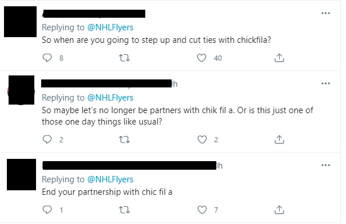Image resolution: width=346 pixels, height=224 pixels.
Task: Retweet the 'End your partnership with chic fil a' tweet
Action: [124, 210]
